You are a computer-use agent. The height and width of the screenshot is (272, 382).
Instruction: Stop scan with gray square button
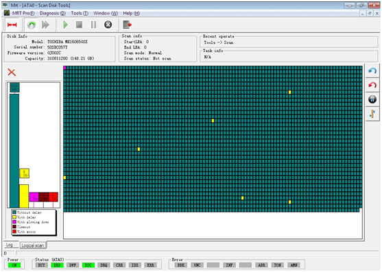[79, 25]
